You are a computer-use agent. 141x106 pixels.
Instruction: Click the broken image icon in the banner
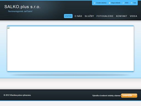(x=9, y=28)
